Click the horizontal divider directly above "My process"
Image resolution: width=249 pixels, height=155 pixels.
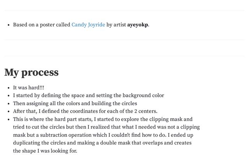(124, 56)
